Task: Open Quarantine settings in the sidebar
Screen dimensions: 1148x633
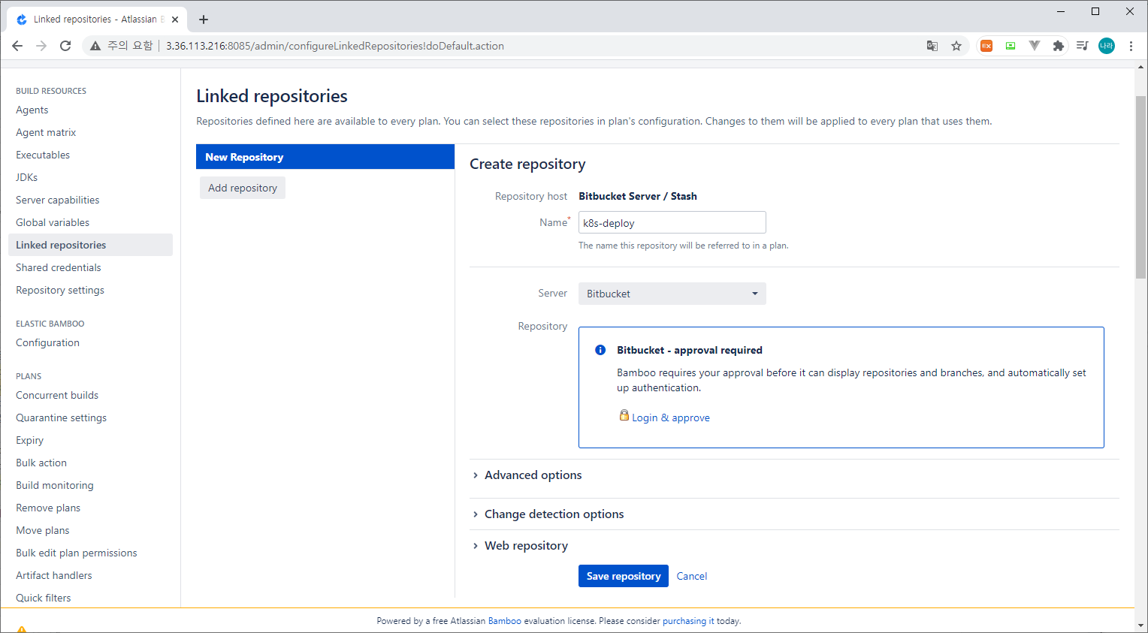Action: coord(62,417)
